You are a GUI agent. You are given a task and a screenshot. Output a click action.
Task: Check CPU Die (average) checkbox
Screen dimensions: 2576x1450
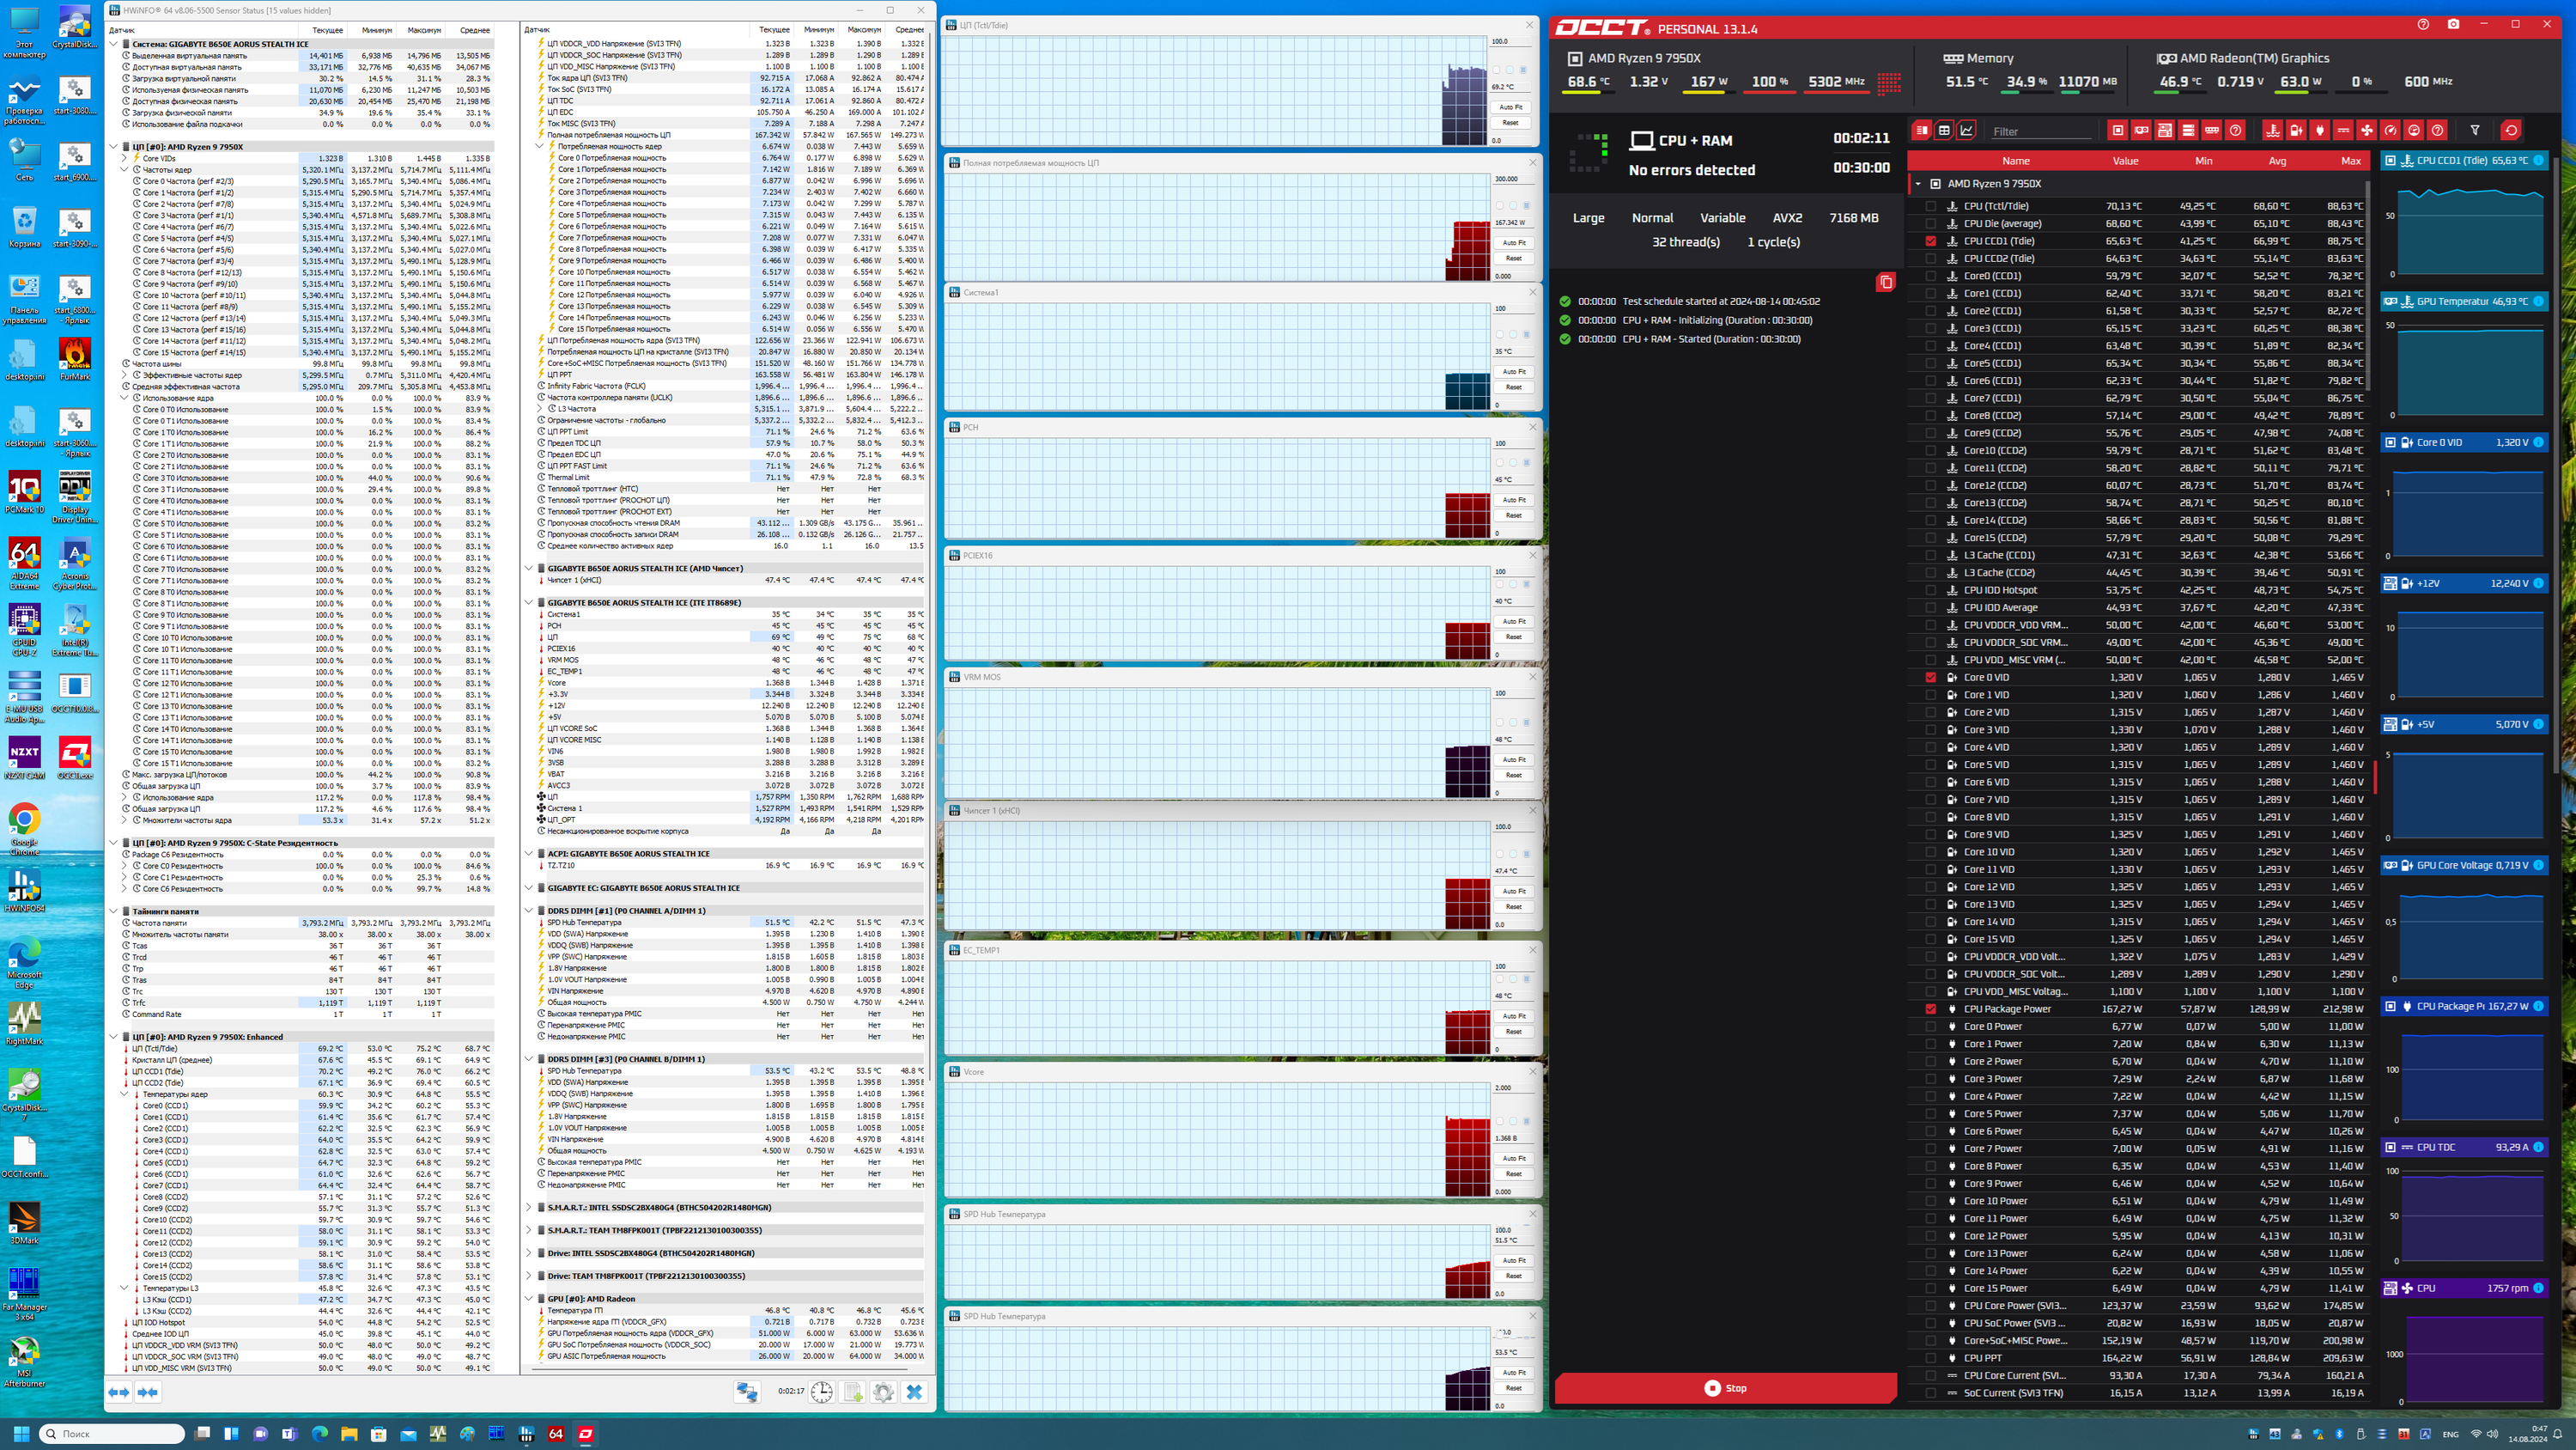coord(1930,224)
